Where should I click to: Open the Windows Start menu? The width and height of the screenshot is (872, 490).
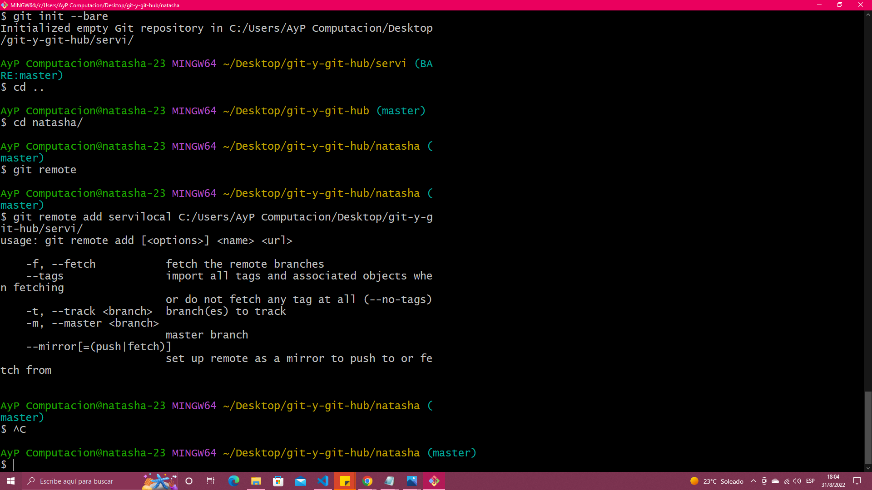[11, 481]
